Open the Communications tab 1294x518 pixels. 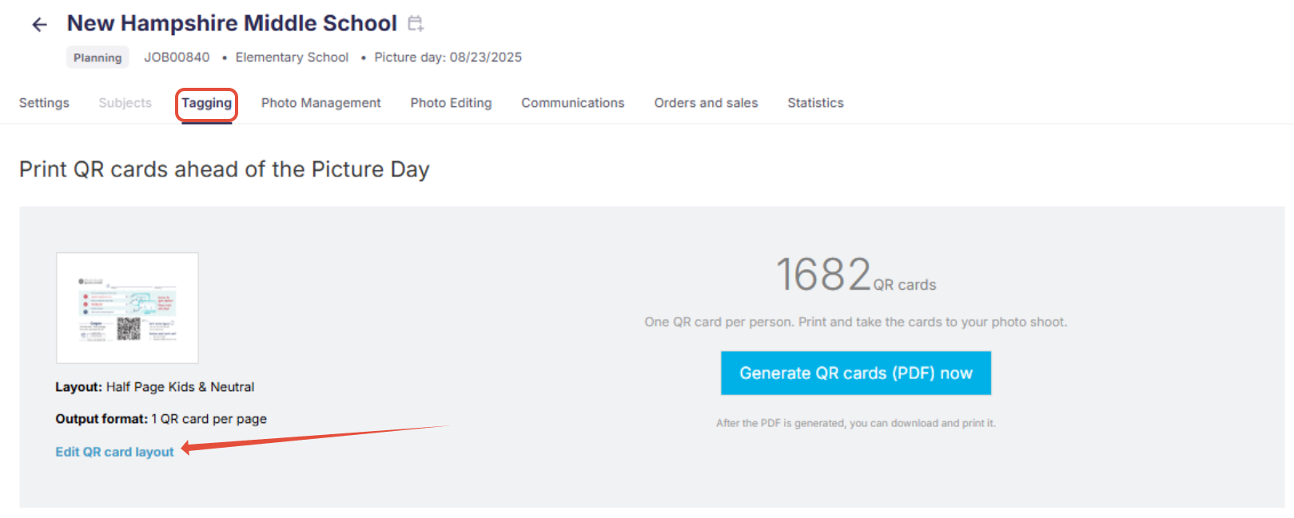click(x=572, y=103)
